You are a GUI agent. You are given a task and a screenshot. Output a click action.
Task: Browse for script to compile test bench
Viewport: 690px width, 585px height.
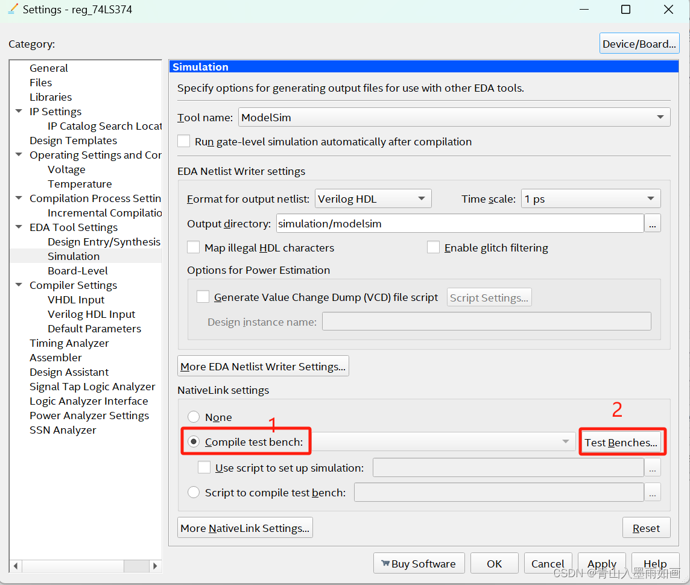pyautogui.click(x=653, y=492)
